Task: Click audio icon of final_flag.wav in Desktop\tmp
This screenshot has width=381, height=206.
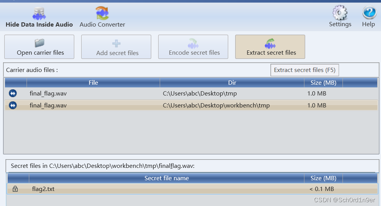Action: coord(13,93)
